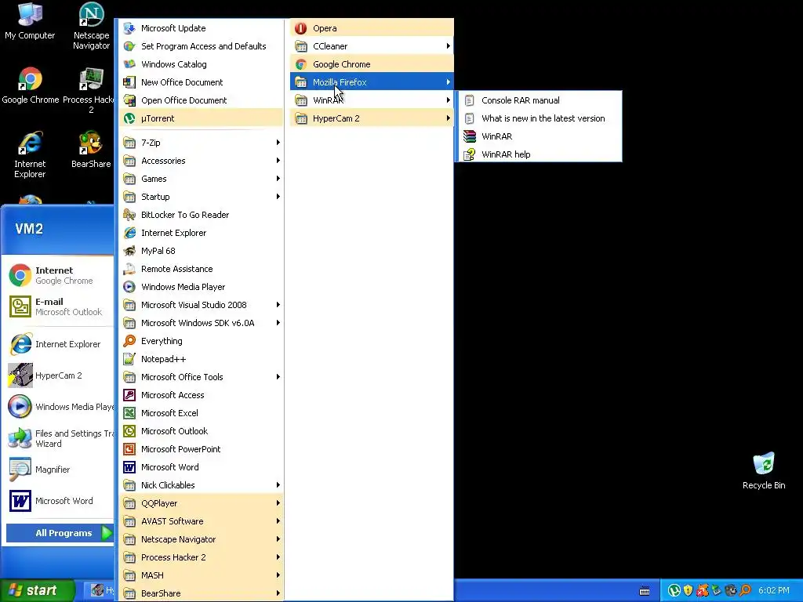This screenshot has height=602, width=803.
Task: Open Windows Catalog entry
Action: [x=202, y=64]
